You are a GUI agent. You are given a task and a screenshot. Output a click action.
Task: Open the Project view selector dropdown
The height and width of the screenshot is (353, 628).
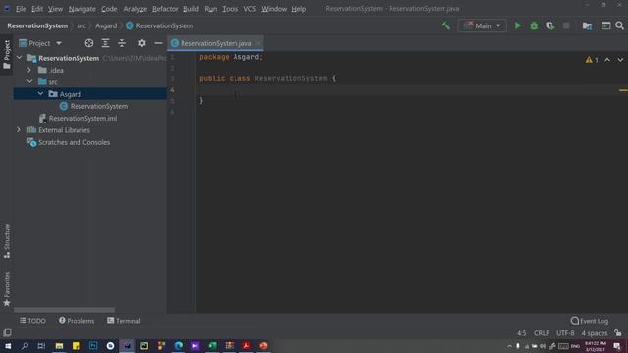pyautogui.click(x=40, y=43)
